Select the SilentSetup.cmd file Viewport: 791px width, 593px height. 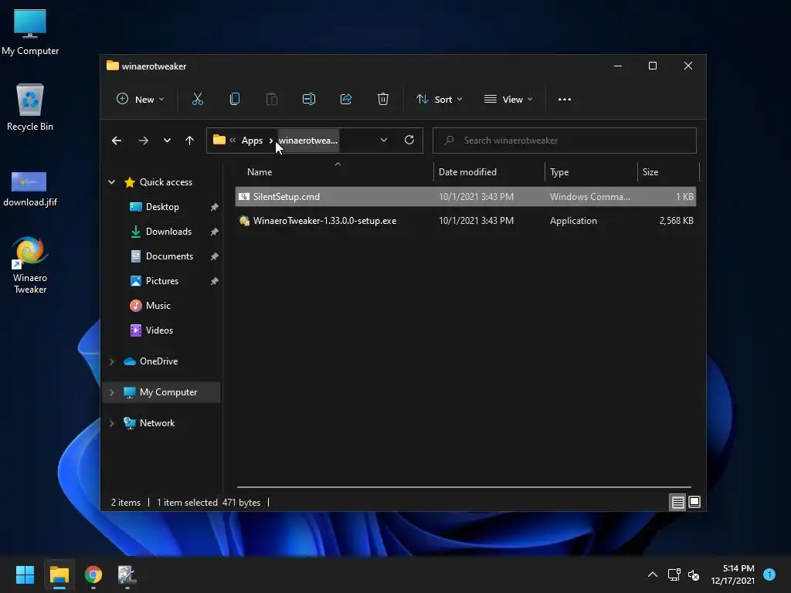click(466, 197)
